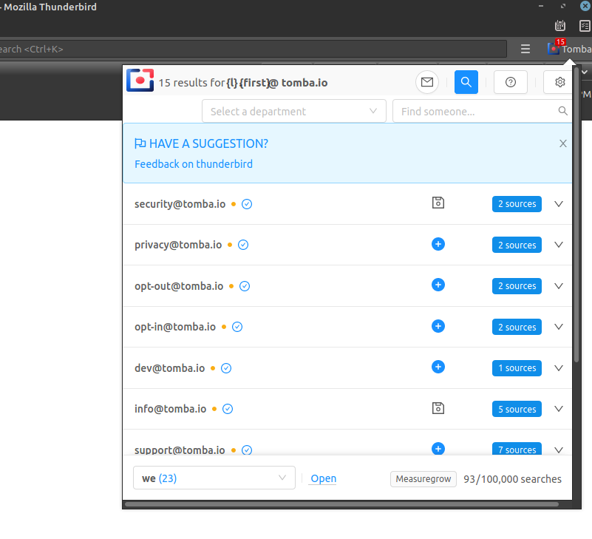
Task: Add opt-in@tomba.io as a lead
Action: tap(438, 326)
